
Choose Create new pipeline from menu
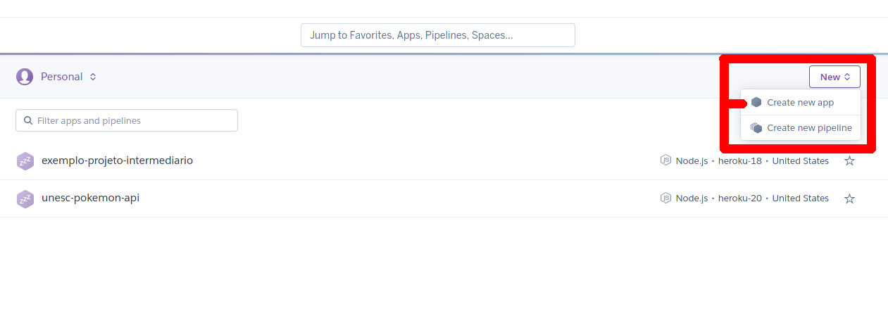pyautogui.click(x=809, y=127)
